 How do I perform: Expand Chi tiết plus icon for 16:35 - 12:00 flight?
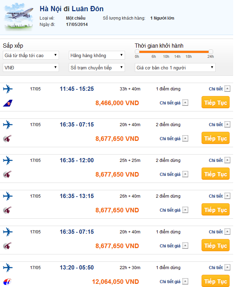tap(227, 160)
